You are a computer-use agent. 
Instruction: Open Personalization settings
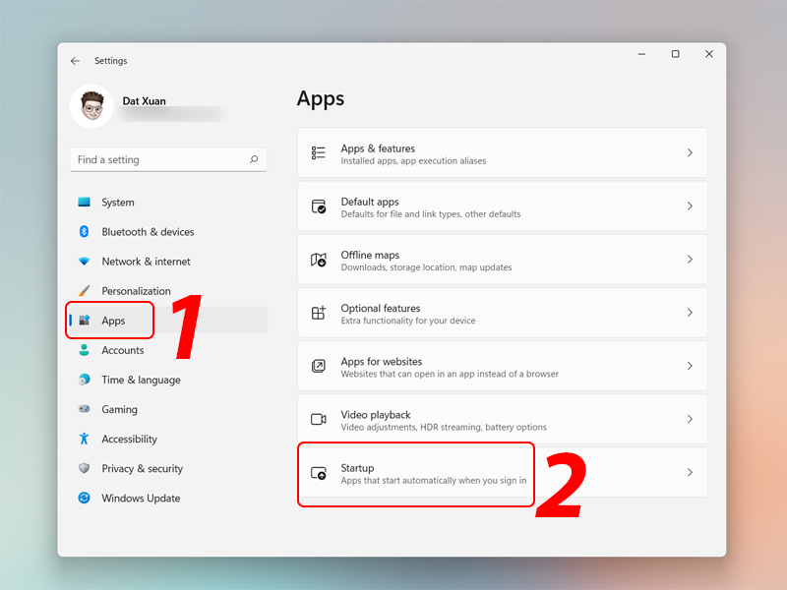(x=136, y=291)
